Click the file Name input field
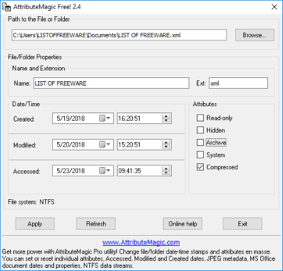The image size is (283, 271). point(111,83)
